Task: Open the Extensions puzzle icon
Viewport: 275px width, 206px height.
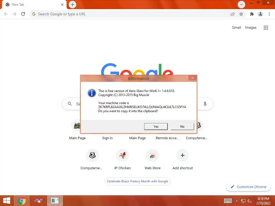Action: (252, 14)
